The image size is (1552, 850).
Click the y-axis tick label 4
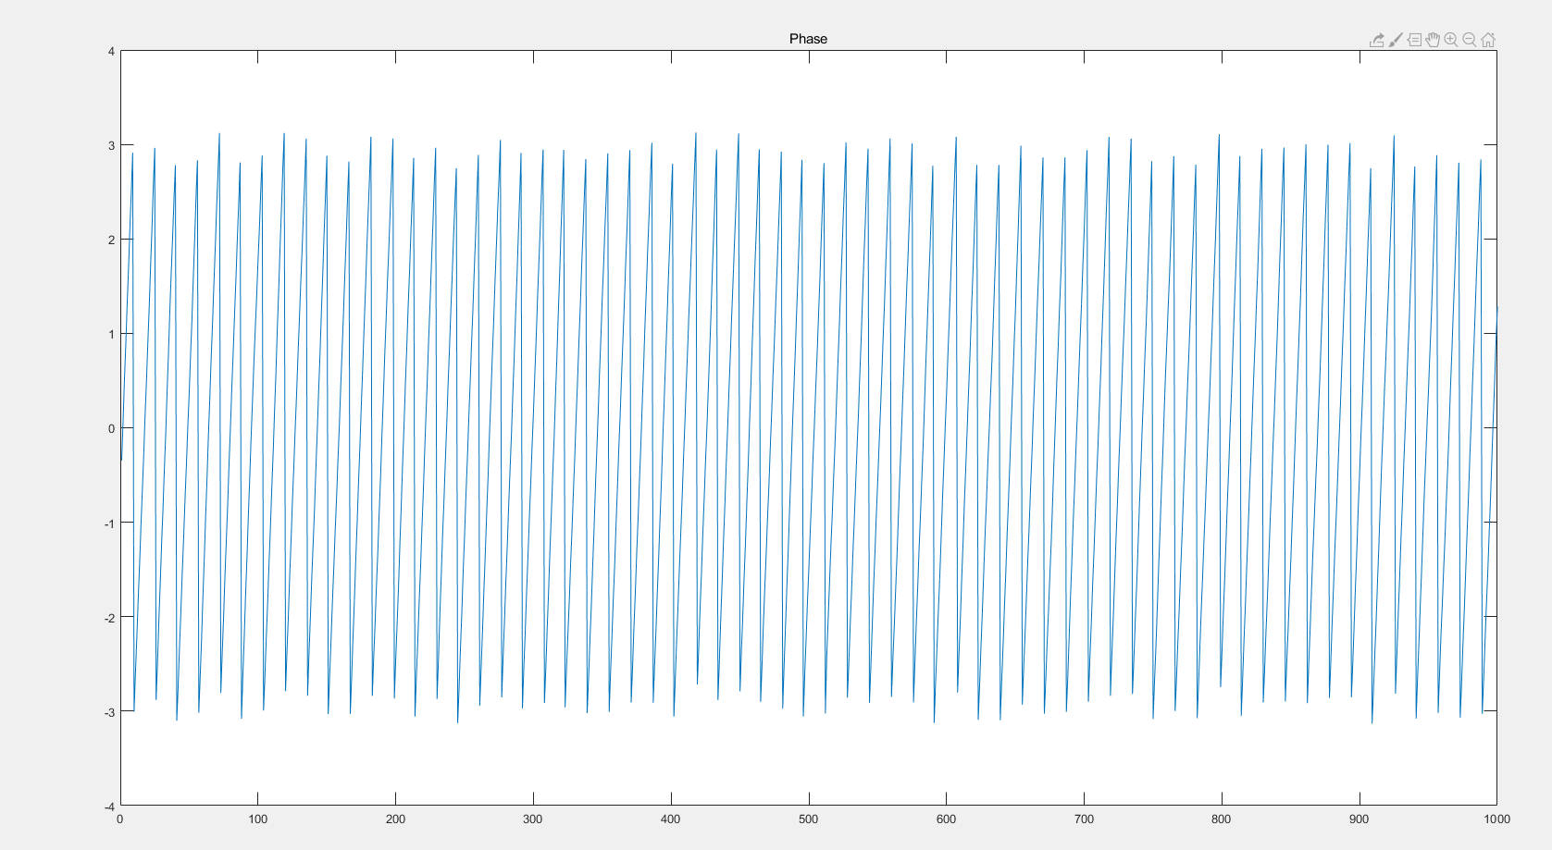[x=112, y=51]
